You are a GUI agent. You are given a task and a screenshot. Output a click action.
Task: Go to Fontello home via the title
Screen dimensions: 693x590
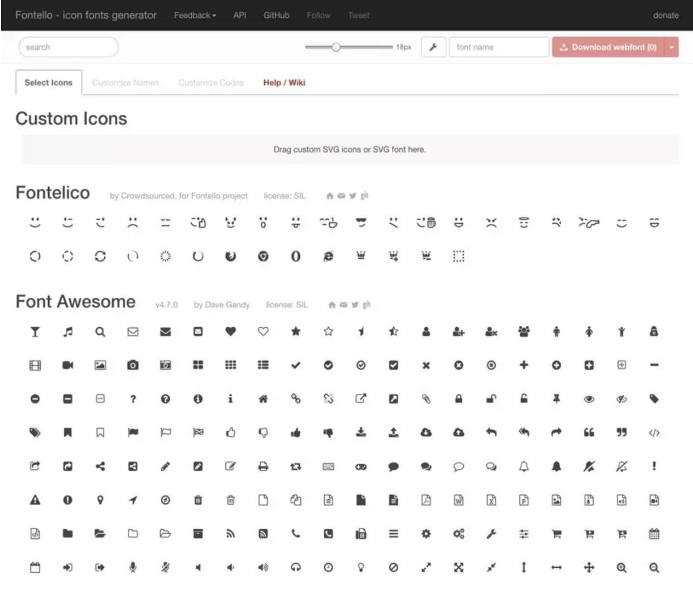[86, 15]
